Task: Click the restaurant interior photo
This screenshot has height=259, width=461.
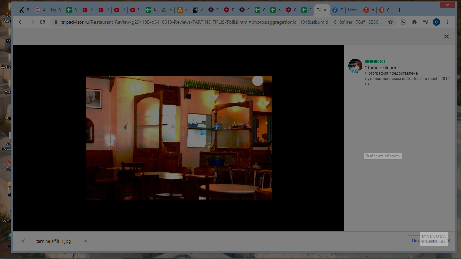Action: tap(179, 138)
